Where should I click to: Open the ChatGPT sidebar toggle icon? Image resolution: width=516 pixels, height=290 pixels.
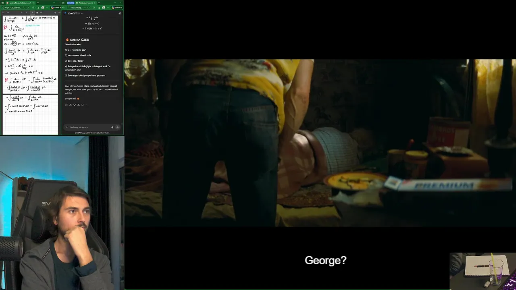click(x=64, y=13)
